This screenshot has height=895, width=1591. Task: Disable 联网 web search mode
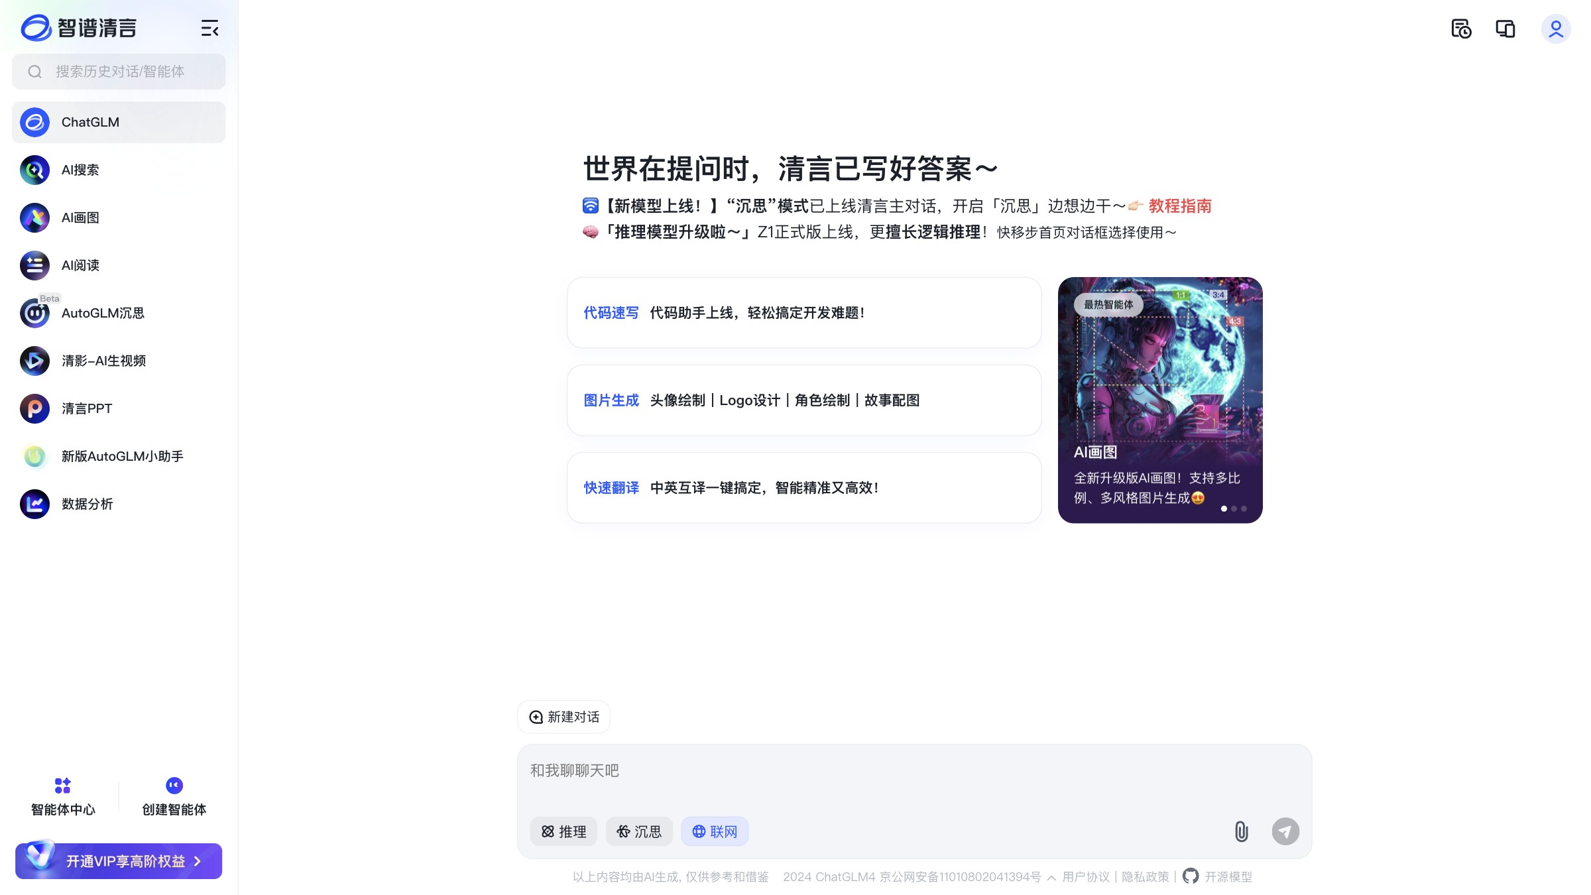point(715,831)
